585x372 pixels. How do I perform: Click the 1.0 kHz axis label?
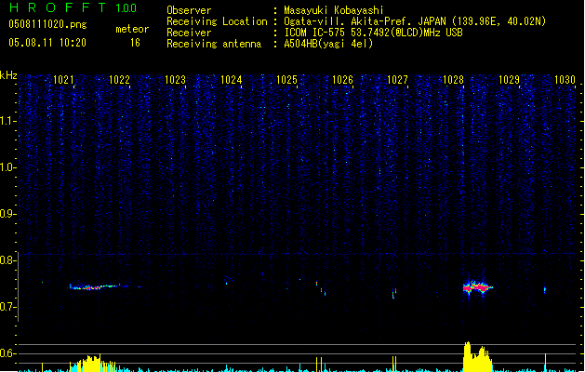point(7,167)
